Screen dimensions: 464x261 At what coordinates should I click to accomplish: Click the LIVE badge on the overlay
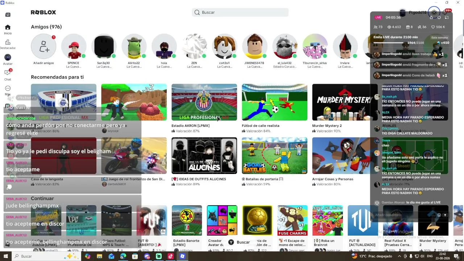click(378, 17)
